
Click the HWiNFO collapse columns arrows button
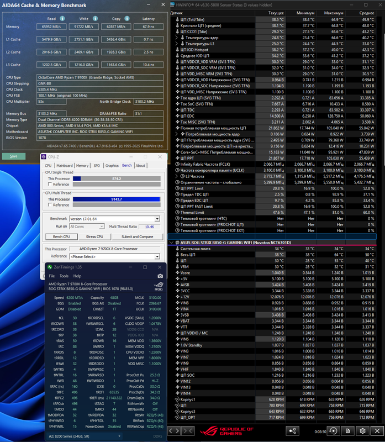[x=188, y=431]
